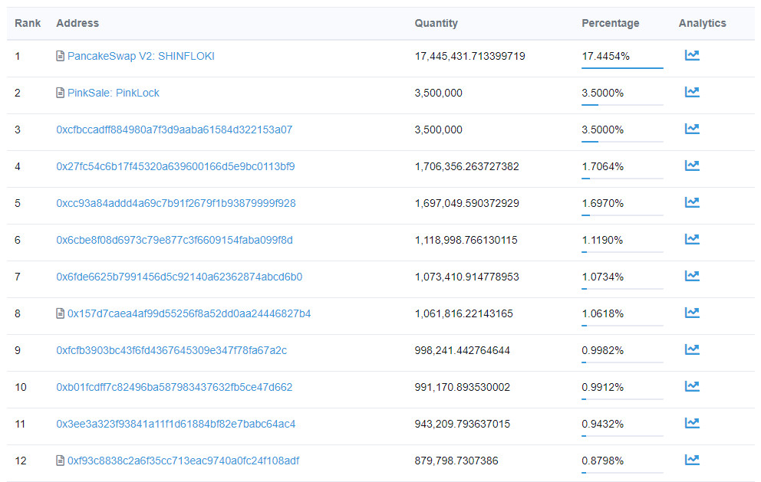The image size is (761, 482).
Task: Click the 1.7064% percentage value
Action: (603, 167)
